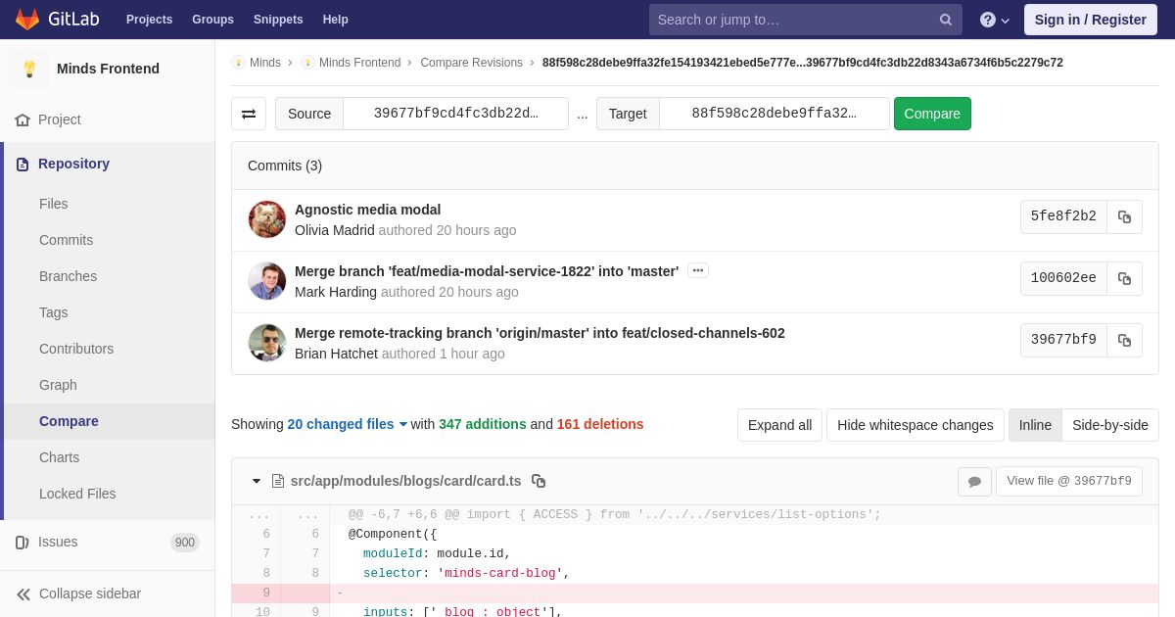This screenshot has width=1175, height=617.
Task: Click the Minds Frontend lightbulb avatar
Action: pos(29,69)
